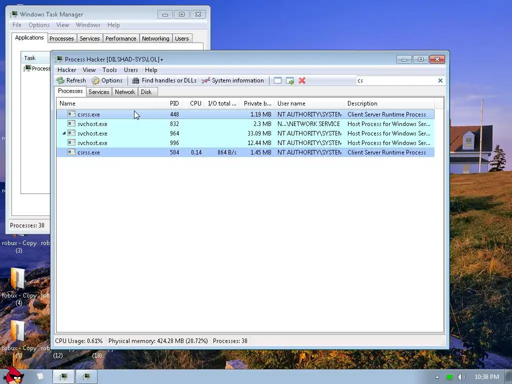Click the volume speaker tray icon
Viewport: 512px width, 384px height.
click(x=461, y=377)
